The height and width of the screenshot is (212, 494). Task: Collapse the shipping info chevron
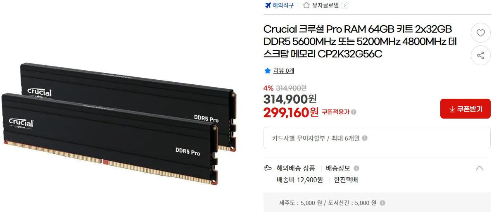click(479, 168)
